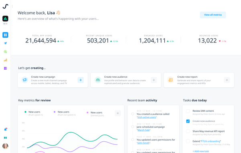Click the You created a audience timeline marker
This screenshot has width=241, height=153.
pyautogui.click(x=133, y=114)
